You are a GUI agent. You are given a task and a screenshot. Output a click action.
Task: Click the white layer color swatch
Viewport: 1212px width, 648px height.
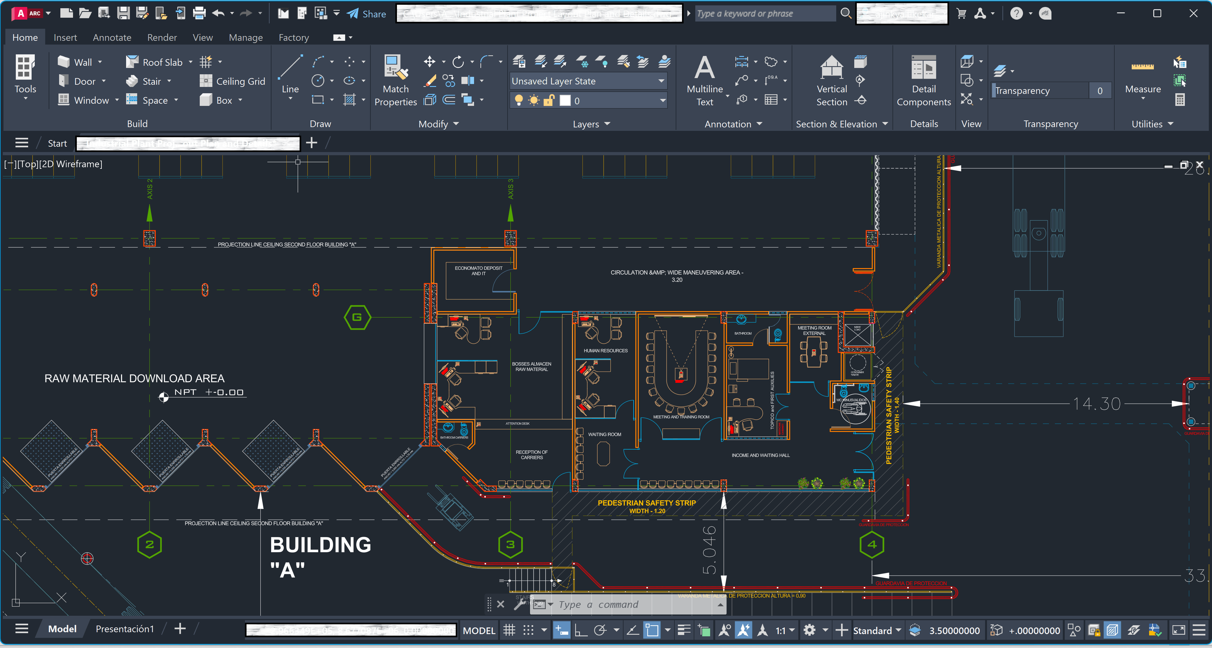pyautogui.click(x=565, y=100)
